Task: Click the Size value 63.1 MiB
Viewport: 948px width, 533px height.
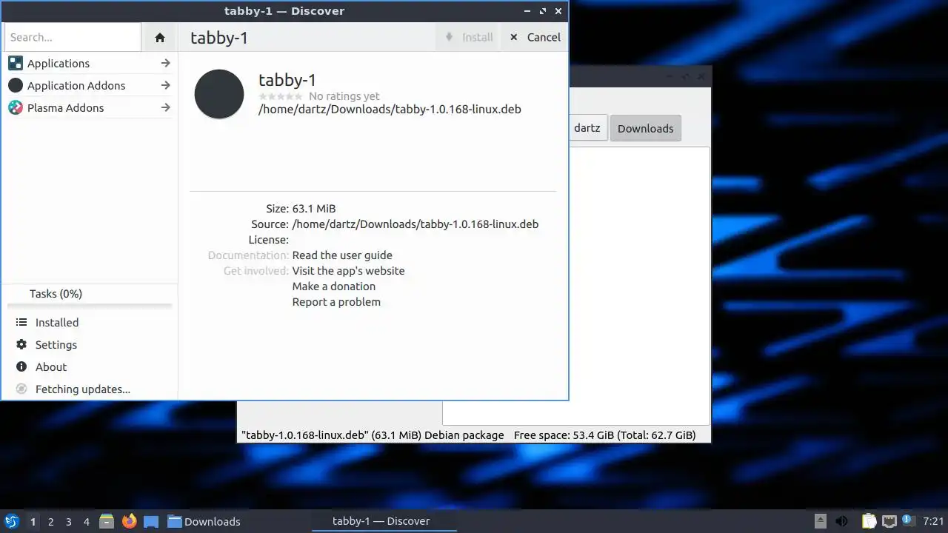Action: click(314, 208)
